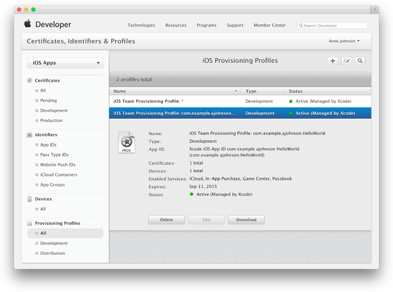The width and height of the screenshot is (393, 292).
Task: Open Distribution provisioning profiles list
Action: click(x=53, y=253)
